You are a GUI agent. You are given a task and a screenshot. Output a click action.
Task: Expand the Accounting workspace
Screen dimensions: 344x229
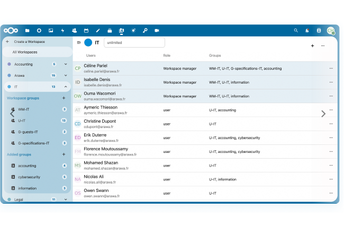point(66,64)
